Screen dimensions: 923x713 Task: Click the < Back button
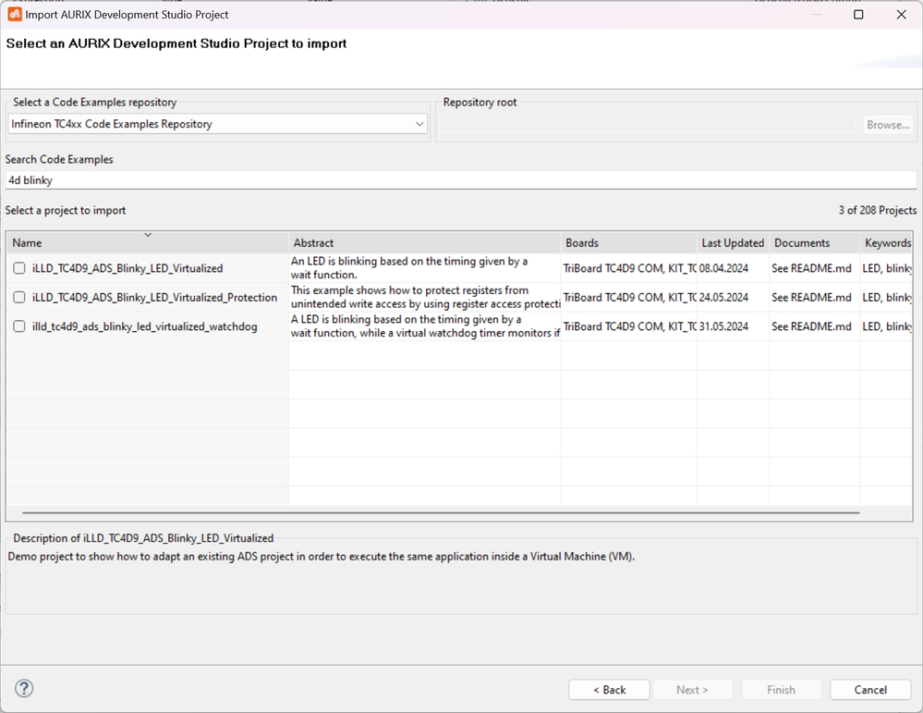click(x=609, y=689)
